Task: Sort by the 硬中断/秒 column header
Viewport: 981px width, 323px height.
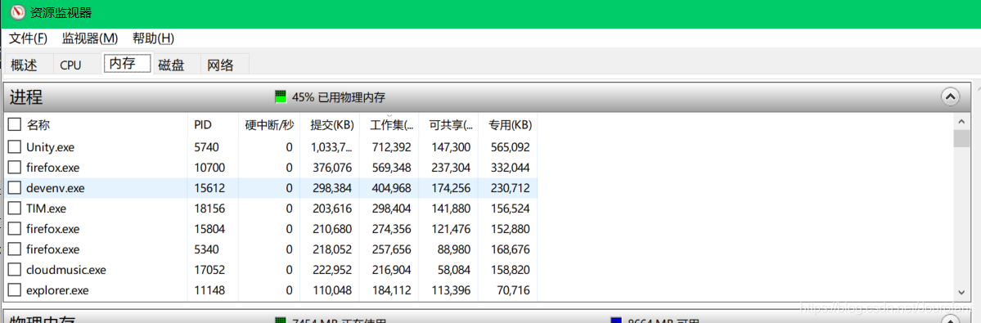Action: [269, 125]
